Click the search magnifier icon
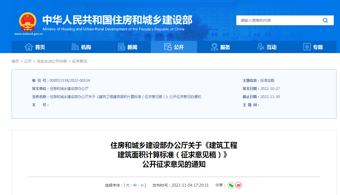 point(325,20)
